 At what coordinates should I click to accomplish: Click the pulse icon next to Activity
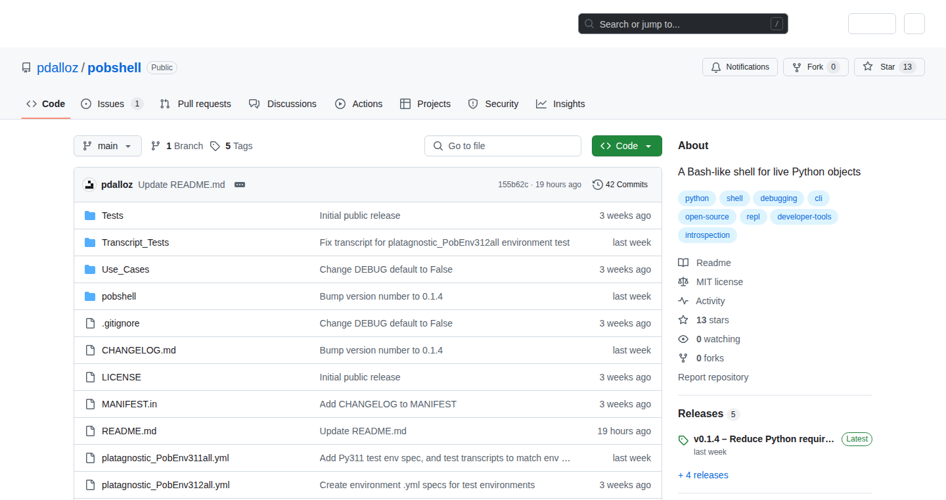(x=683, y=301)
